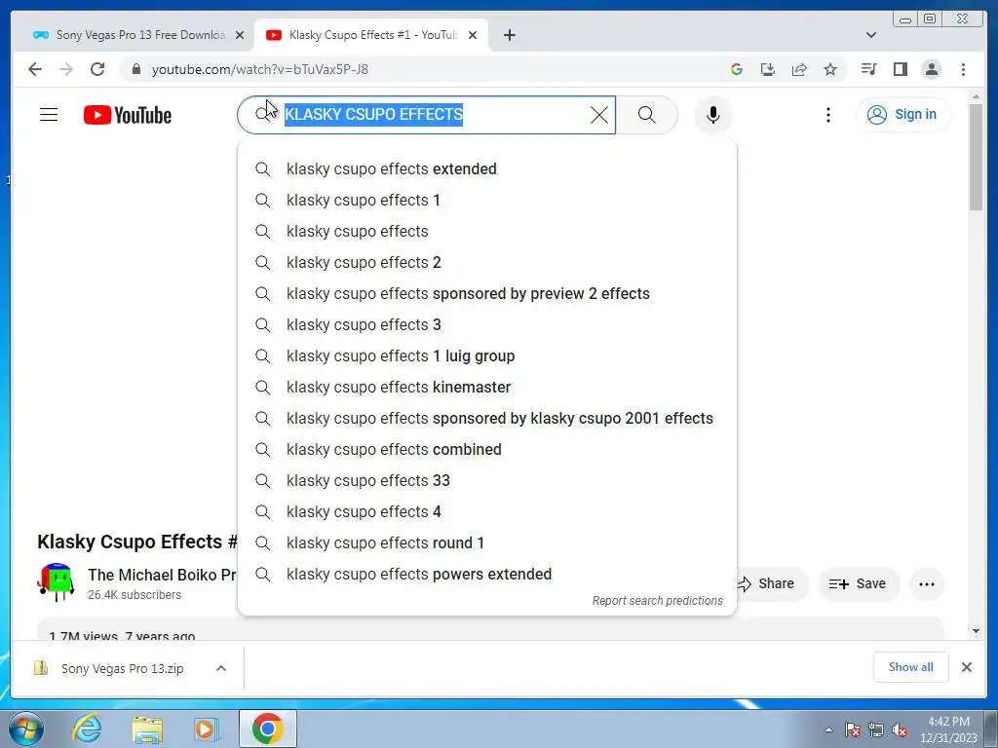Open Windows Media Player from taskbar
The image size is (998, 748).
click(x=206, y=729)
